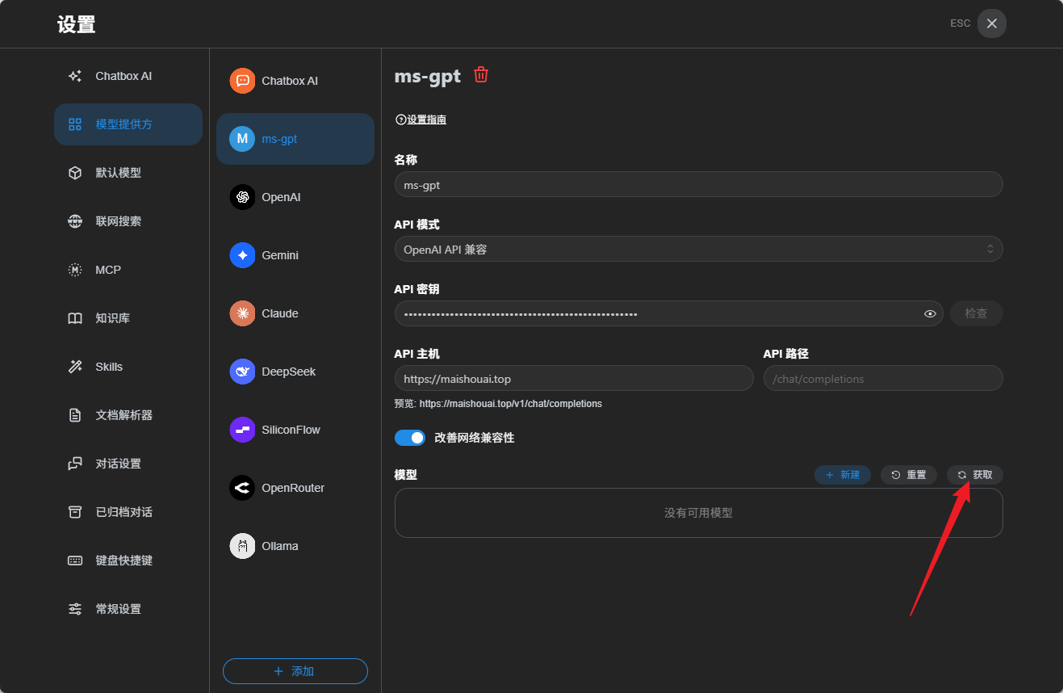Open 默认模型 settings section
The width and height of the screenshot is (1063, 693).
click(x=128, y=173)
